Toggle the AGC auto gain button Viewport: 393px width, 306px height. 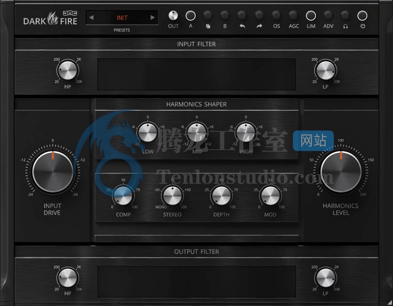tap(294, 16)
